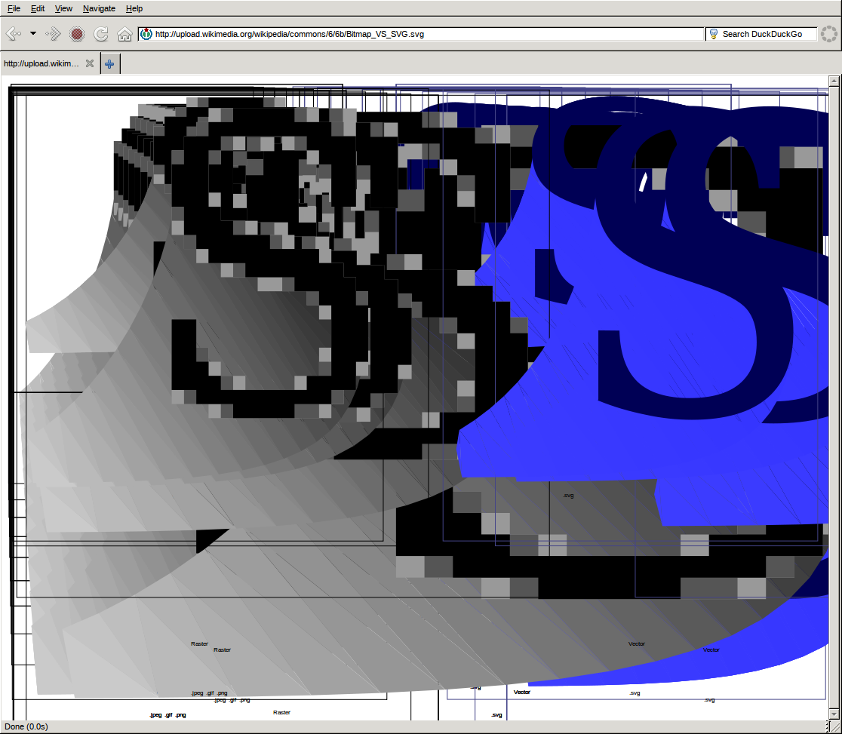Click the vertical scrollbar up arrow
The image size is (842, 734).
pos(834,81)
